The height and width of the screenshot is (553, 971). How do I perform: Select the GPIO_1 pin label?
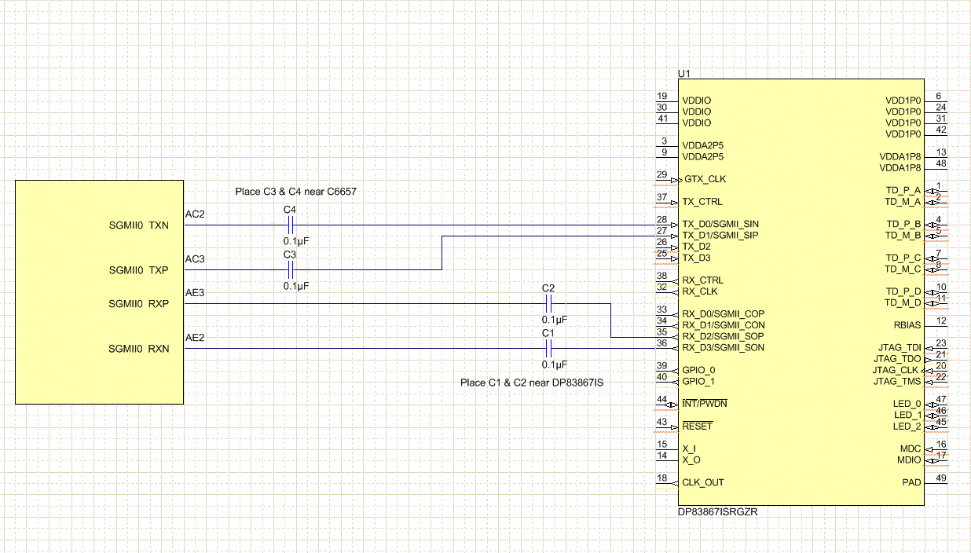(x=698, y=381)
